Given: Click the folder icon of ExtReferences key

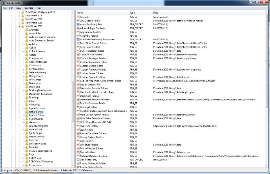Looking at the screenshot, I should pos(26,112).
